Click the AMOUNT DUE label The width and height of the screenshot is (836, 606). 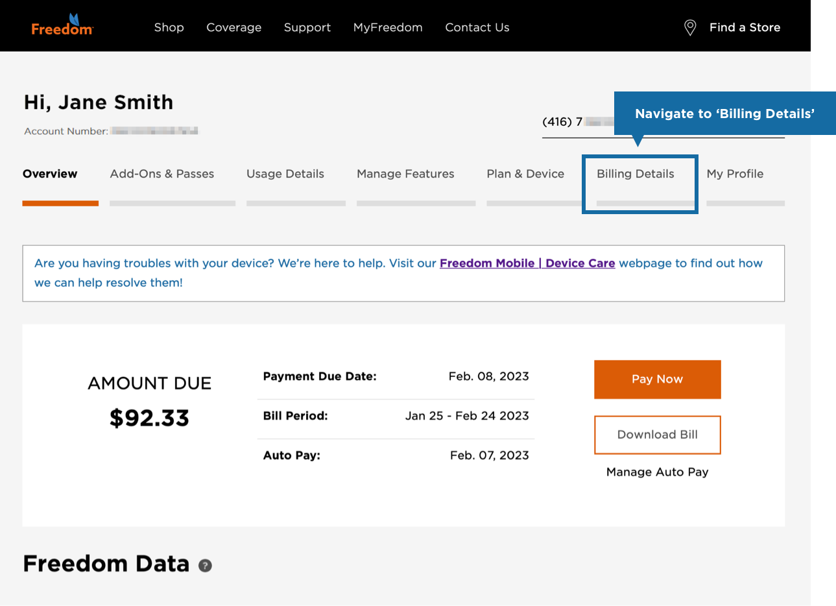pos(149,383)
